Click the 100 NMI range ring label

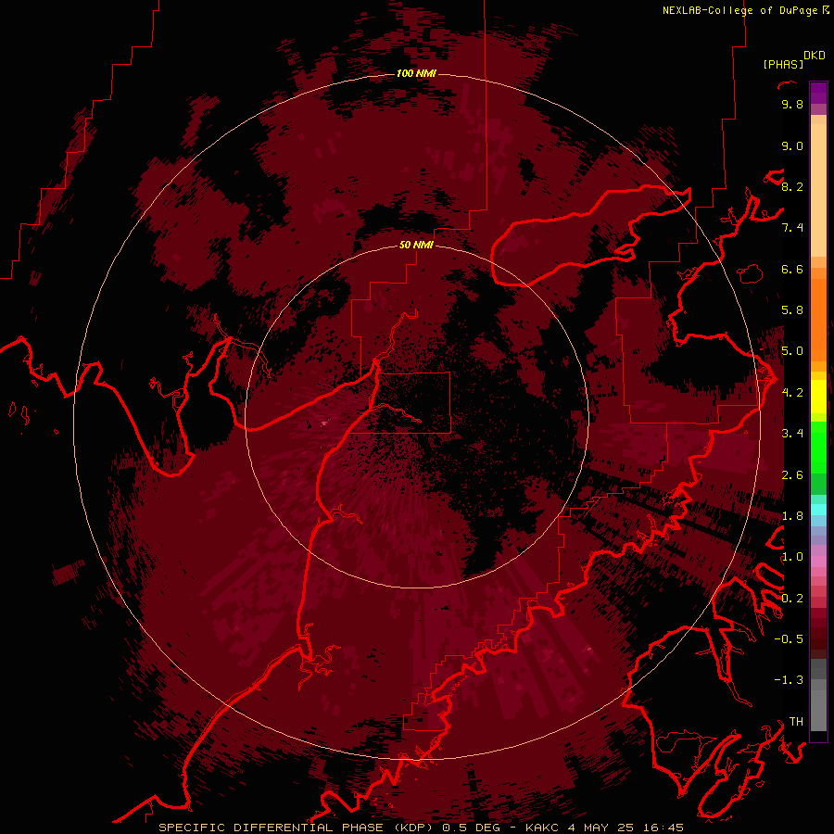(x=416, y=73)
